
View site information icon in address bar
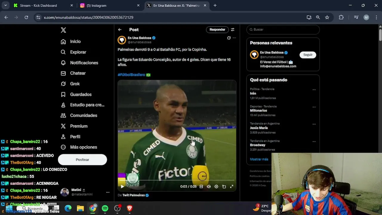pyautogui.click(x=38, y=17)
